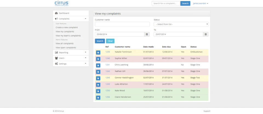Open the calendar picker for the From date
Image resolution: width=263 pixels, height=114 pixels.
147,34
